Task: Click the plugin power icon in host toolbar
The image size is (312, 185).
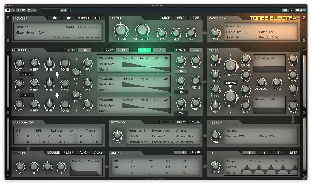Action: coord(8,10)
